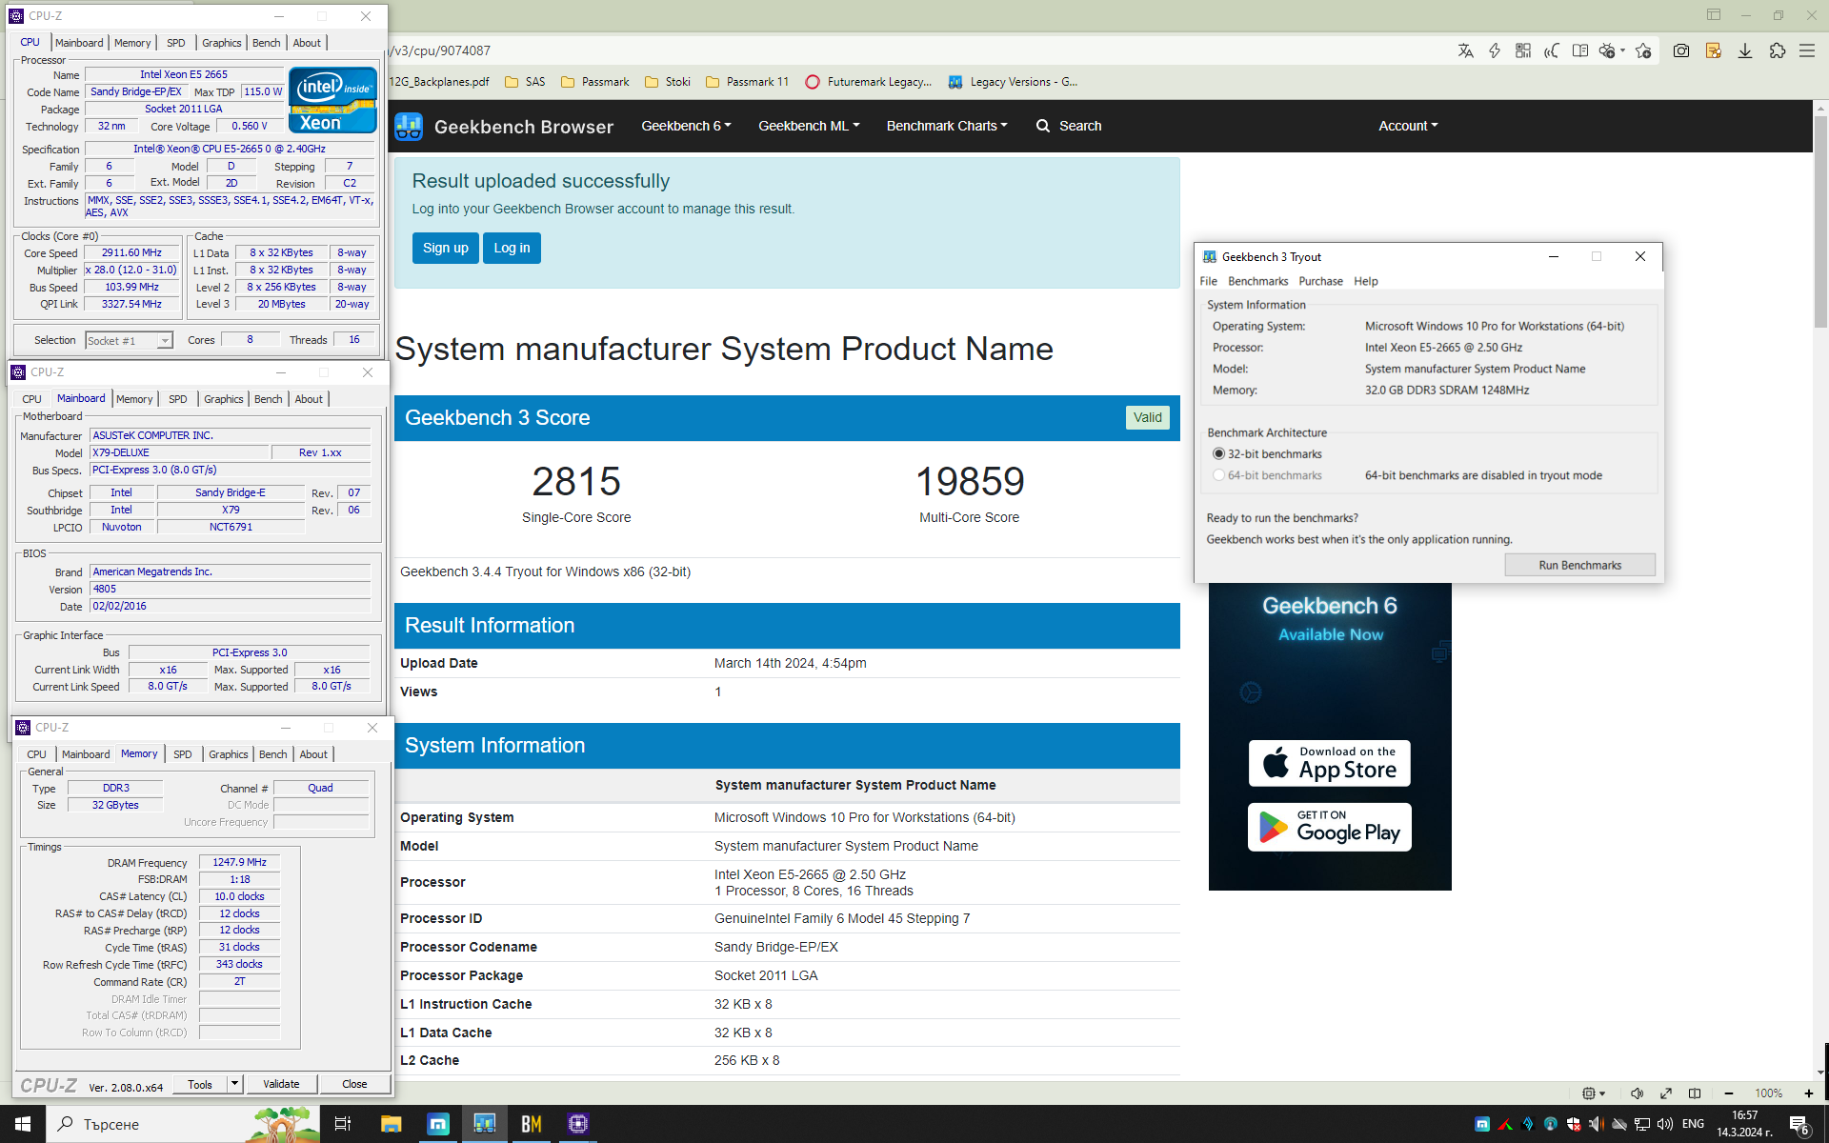Switch to Mainboard tab in top CPU-Z window

(x=79, y=43)
